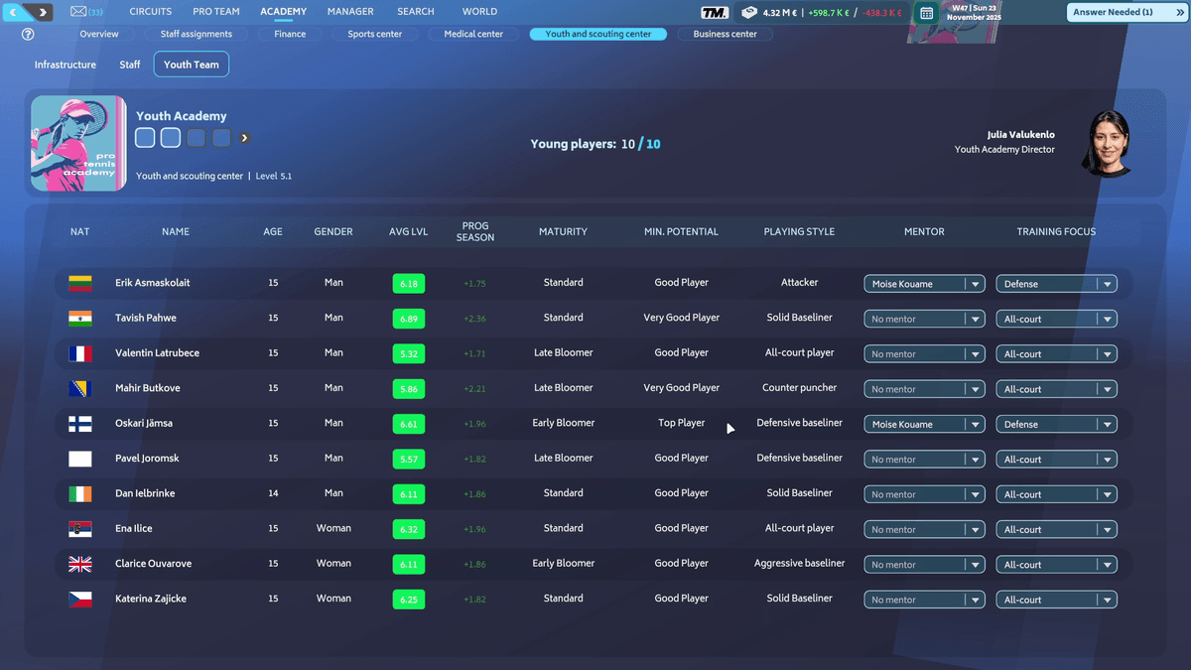Open the help question mark icon
This screenshot has width=1191, height=670.
[28, 34]
